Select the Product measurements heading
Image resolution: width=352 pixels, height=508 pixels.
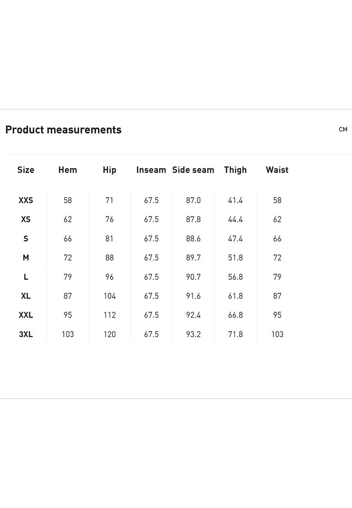(64, 130)
